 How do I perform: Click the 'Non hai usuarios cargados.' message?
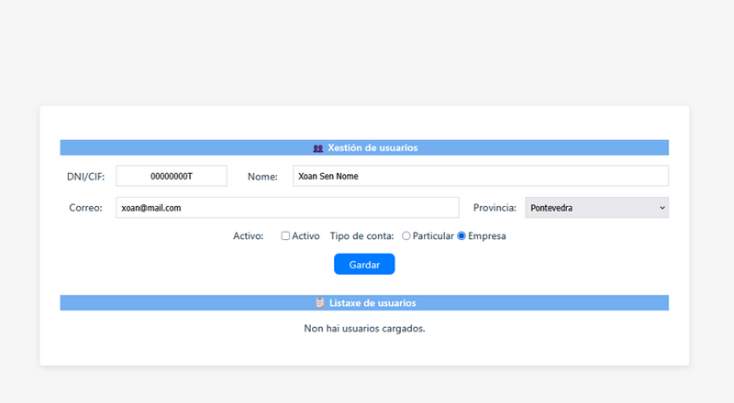(364, 329)
